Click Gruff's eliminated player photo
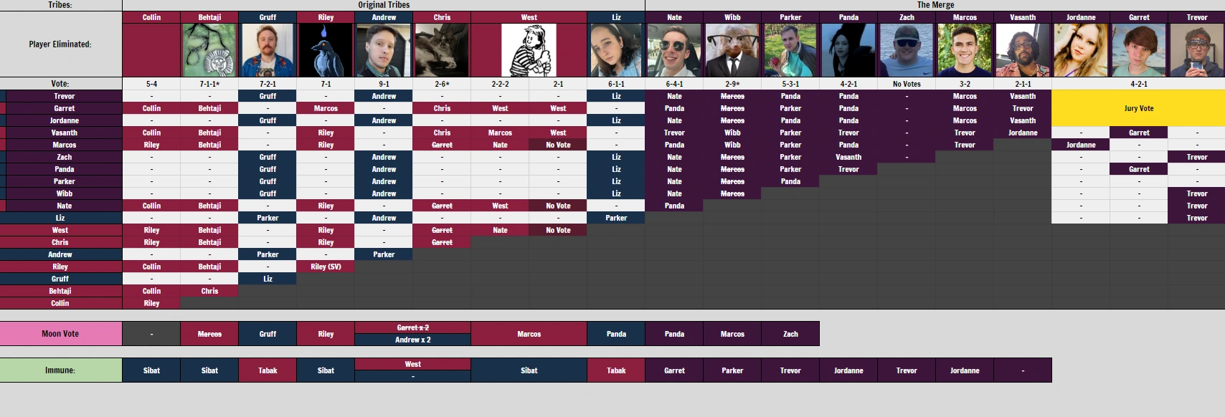The image size is (1225, 417). coord(268,50)
